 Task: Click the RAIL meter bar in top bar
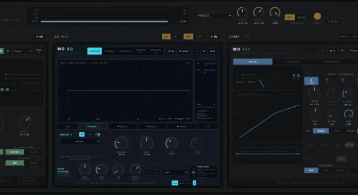[104, 21]
